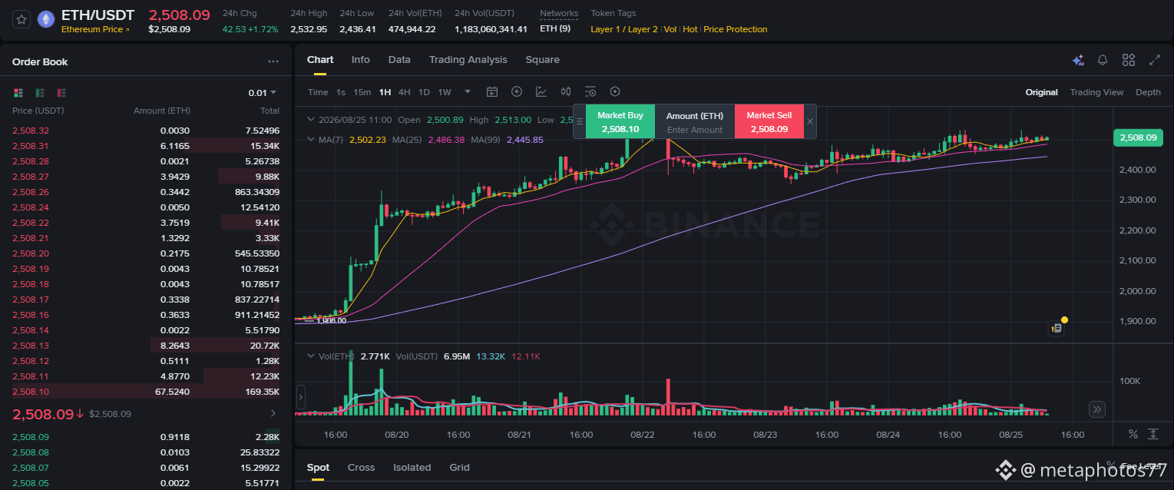Select the 1W time interval

point(445,92)
